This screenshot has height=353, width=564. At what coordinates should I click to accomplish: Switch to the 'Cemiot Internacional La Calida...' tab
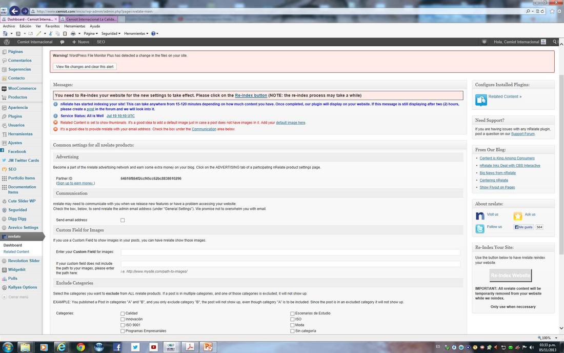click(x=88, y=19)
